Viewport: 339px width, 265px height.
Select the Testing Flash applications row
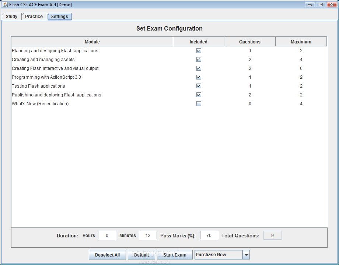pyautogui.click(x=169, y=86)
